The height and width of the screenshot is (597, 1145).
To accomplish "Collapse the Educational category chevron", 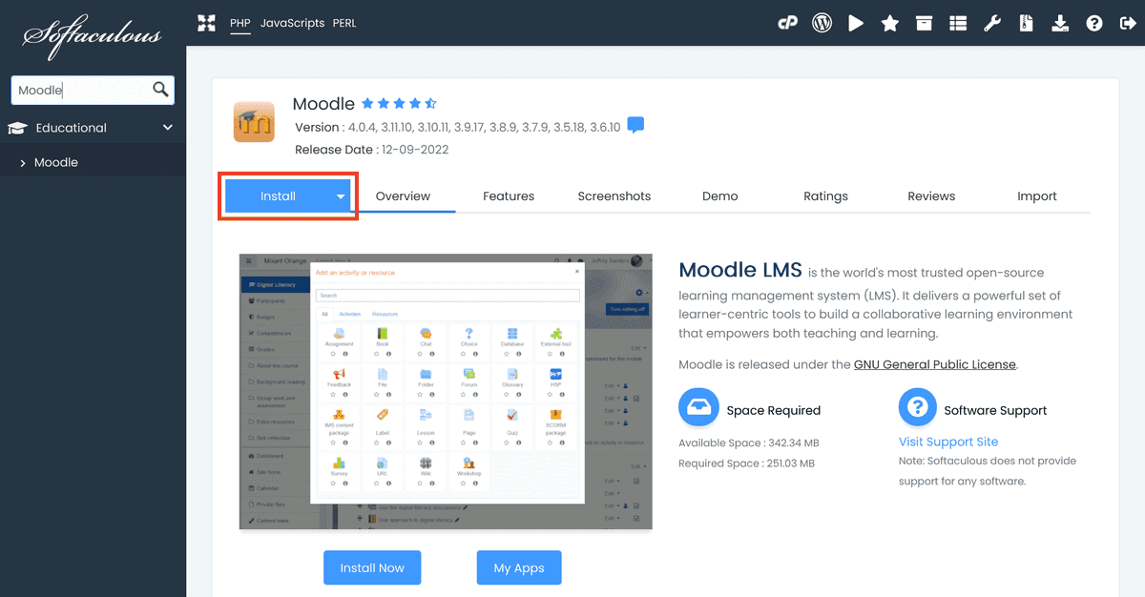I will pyautogui.click(x=167, y=127).
